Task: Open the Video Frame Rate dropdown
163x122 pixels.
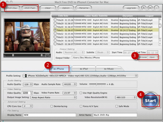Action: coord(70,93)
